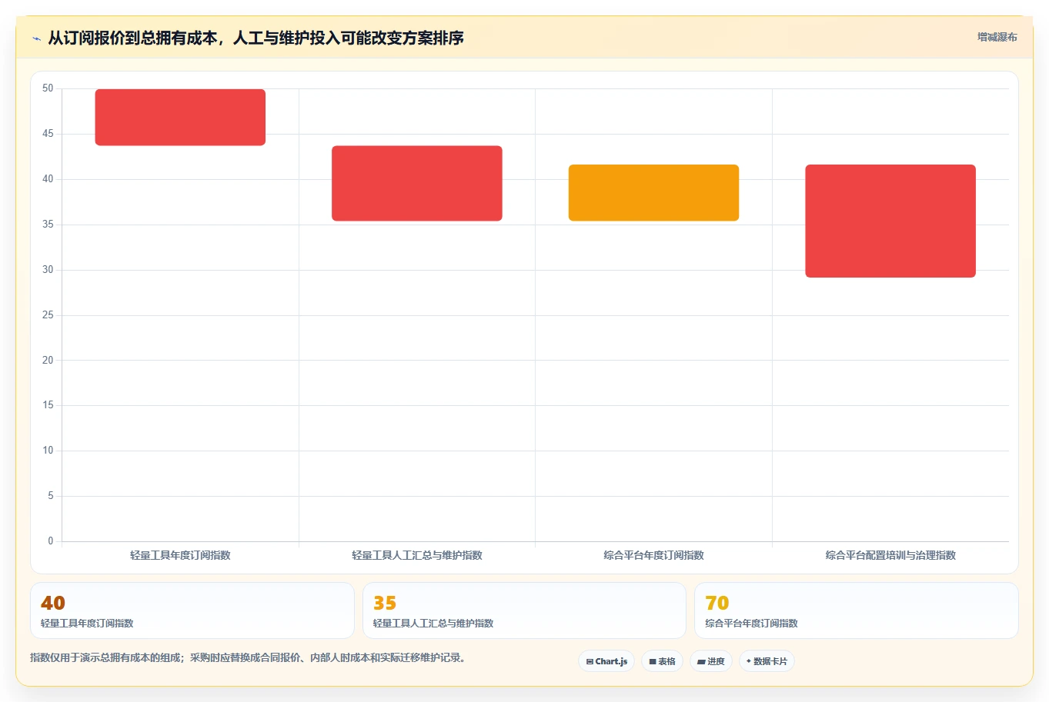Click the 70 data card
The image size is (1049, 702).
tap(857, 611)
